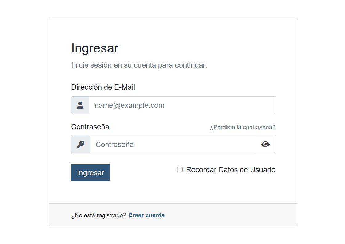Open the '¿Perdiste la contraseña?' link
Image resolution: width=345 pixels, height=244 pixels.
pyautogui.click(x=243, y=127)
